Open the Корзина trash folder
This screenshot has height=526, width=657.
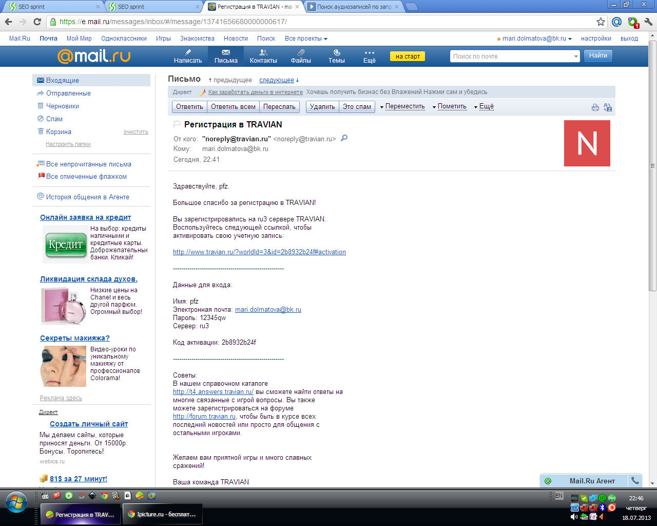pyautogui.click(x=59, y=131)
